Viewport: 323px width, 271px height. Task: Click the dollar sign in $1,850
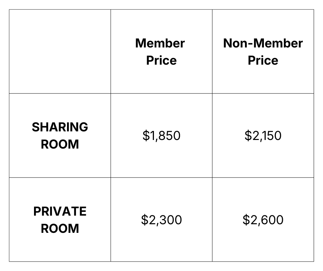146,136
